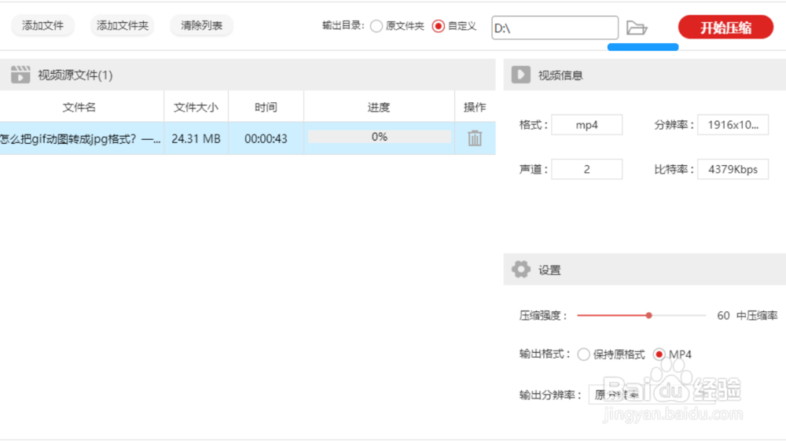Click the mp4 format value box
The height and width of the screenshot is (441, 786).
[586, 125]
